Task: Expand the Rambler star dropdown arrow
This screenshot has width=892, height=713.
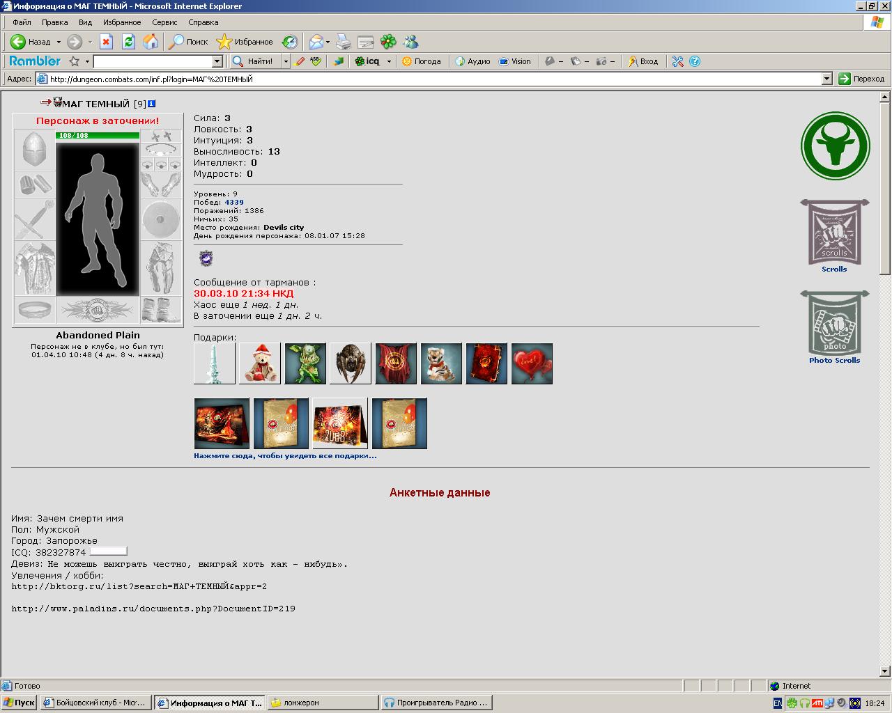Action: (87, 61)
